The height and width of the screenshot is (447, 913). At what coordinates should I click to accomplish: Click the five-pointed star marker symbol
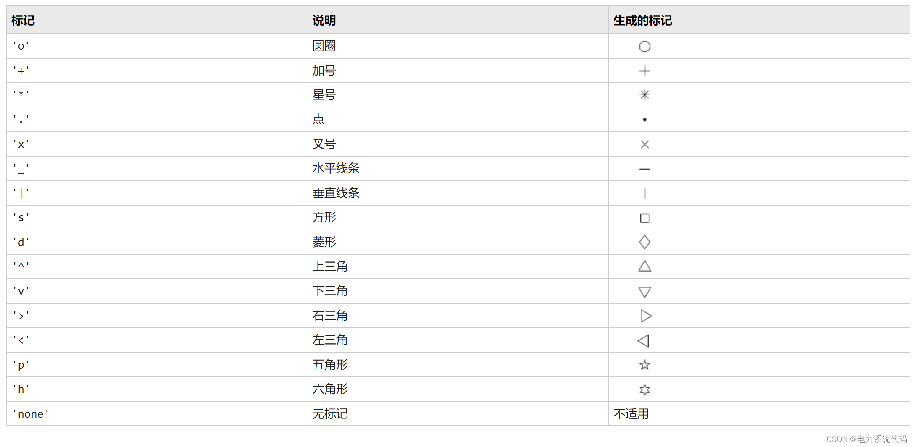click(x=645, y=365)
